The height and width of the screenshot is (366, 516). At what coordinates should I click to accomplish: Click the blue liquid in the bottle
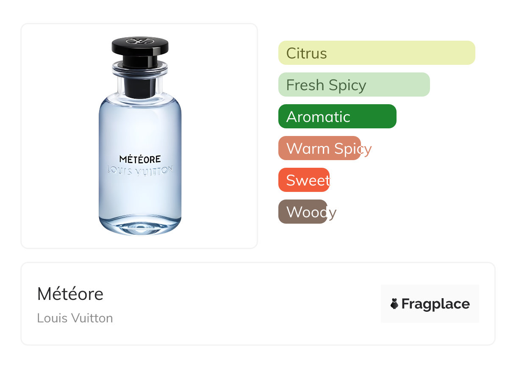(140, 127)
